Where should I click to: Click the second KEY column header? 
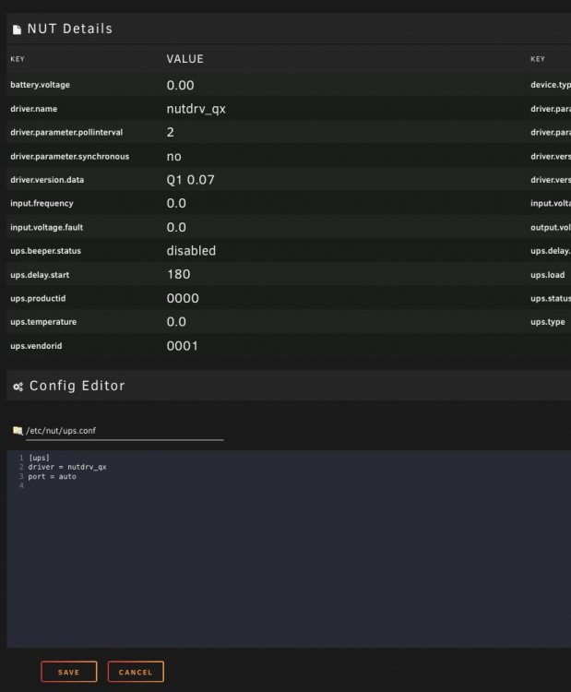click(538, 59)
